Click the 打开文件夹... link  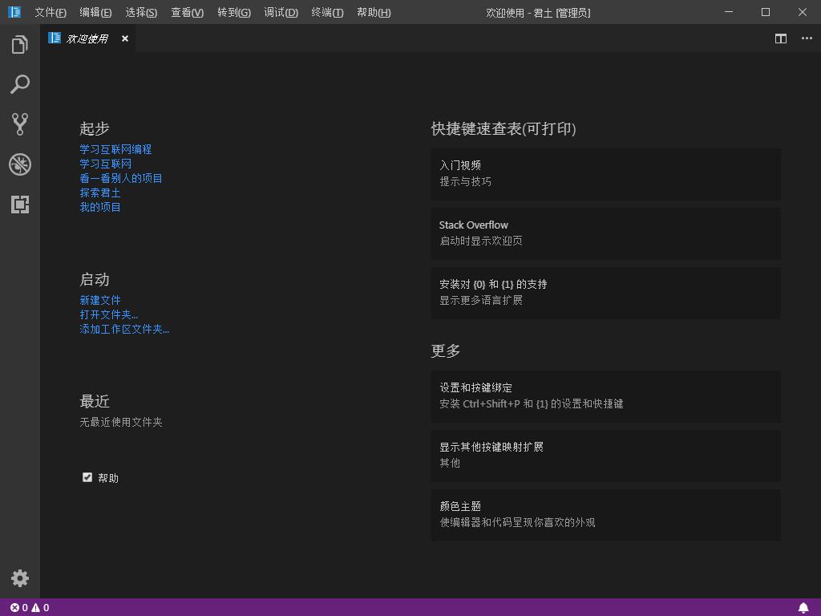108,314
